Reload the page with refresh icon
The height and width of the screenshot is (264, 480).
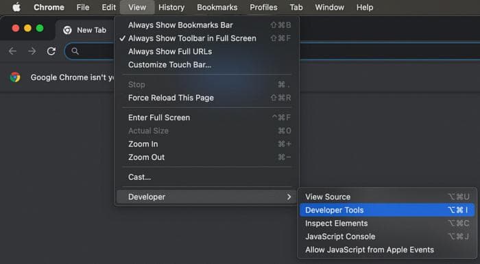pos(51,51)
